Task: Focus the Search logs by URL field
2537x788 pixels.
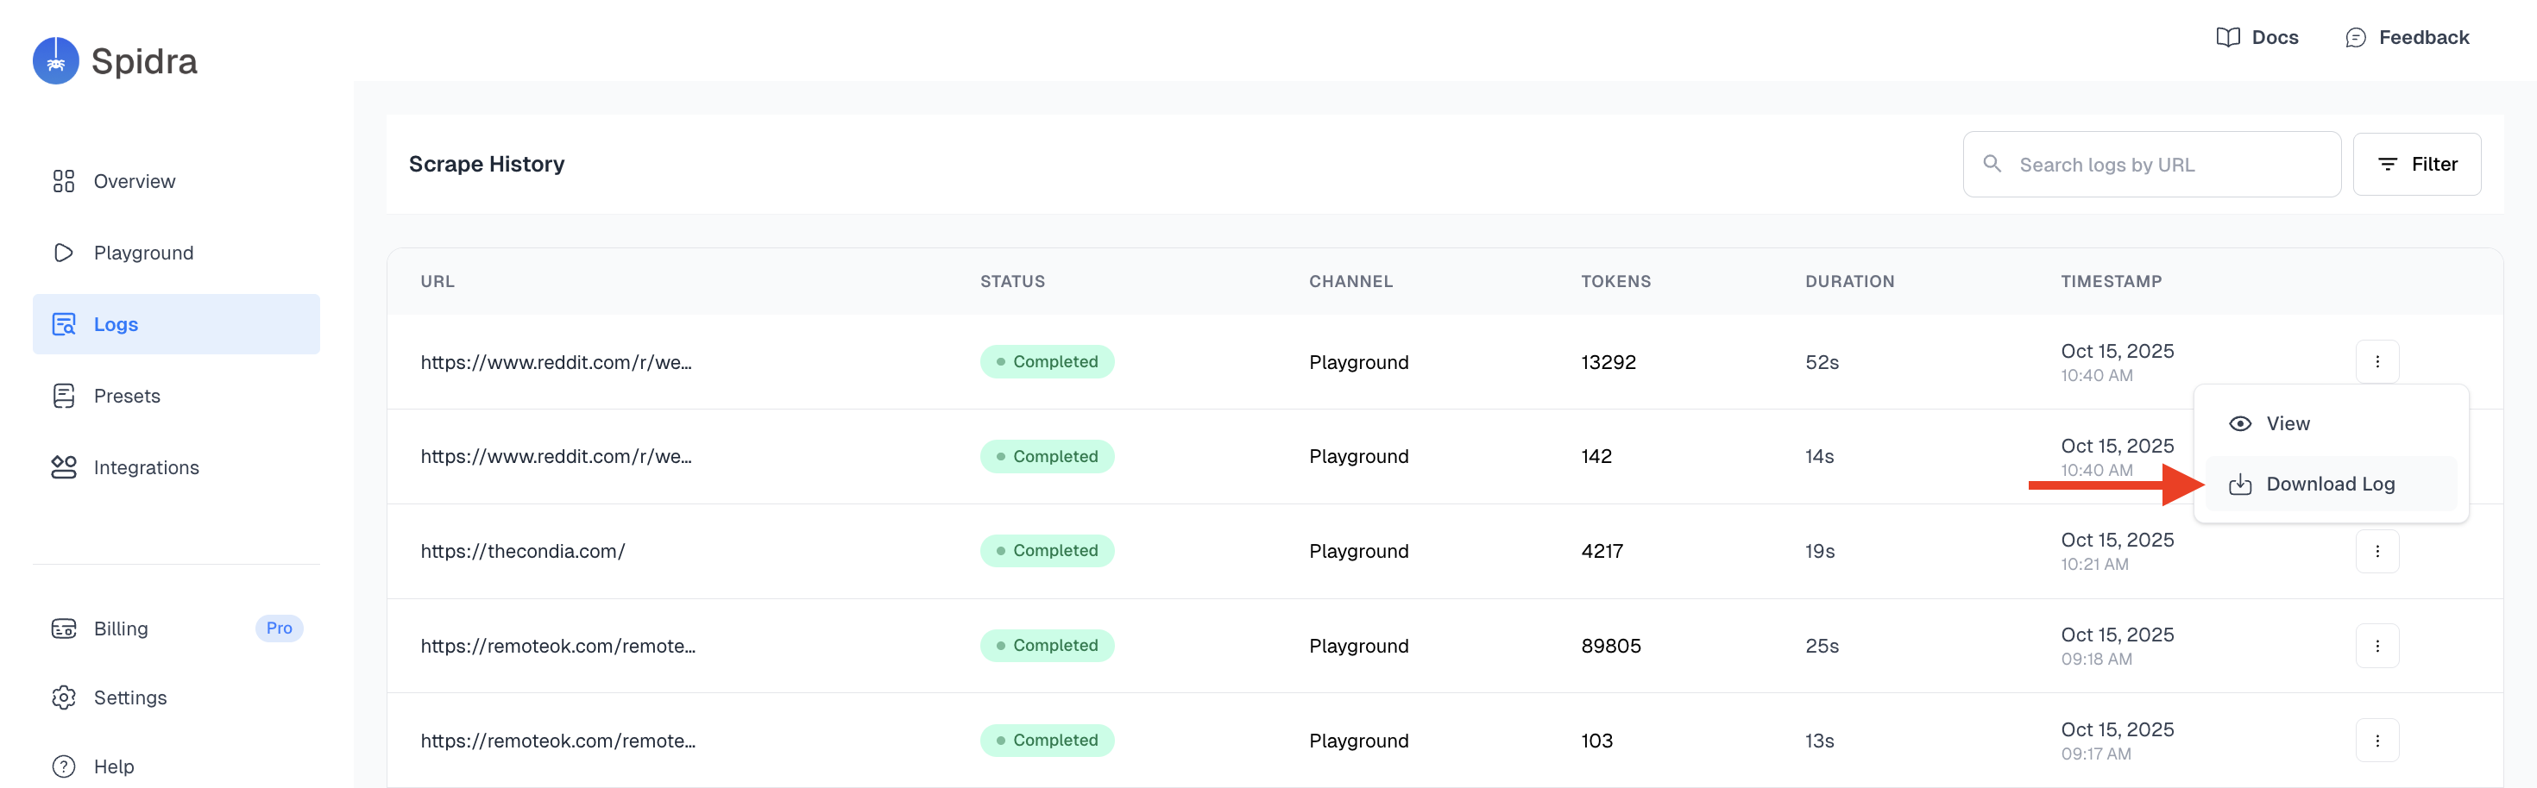Action: point(2151,165)
